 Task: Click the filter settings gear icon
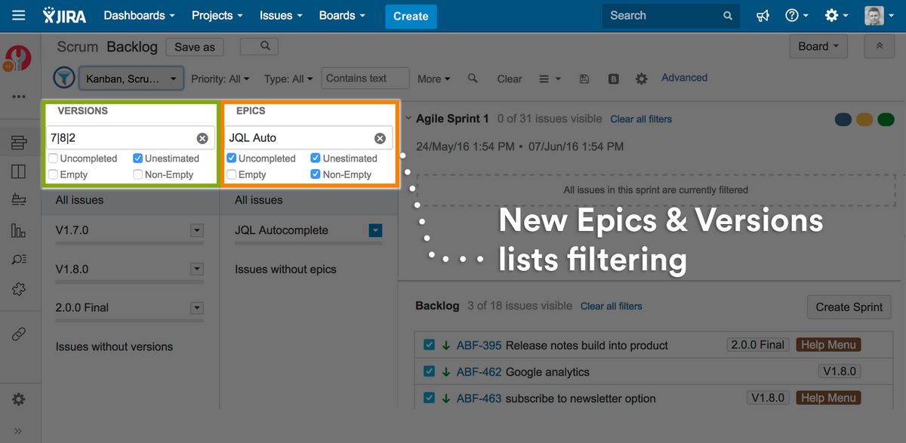[x=641, y=78]
